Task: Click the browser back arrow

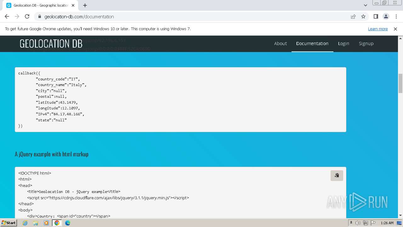Action: click(7, 16)
